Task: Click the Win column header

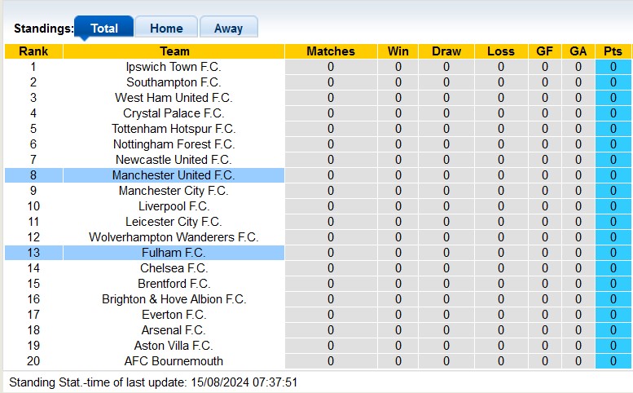Action: pos(398,51)
